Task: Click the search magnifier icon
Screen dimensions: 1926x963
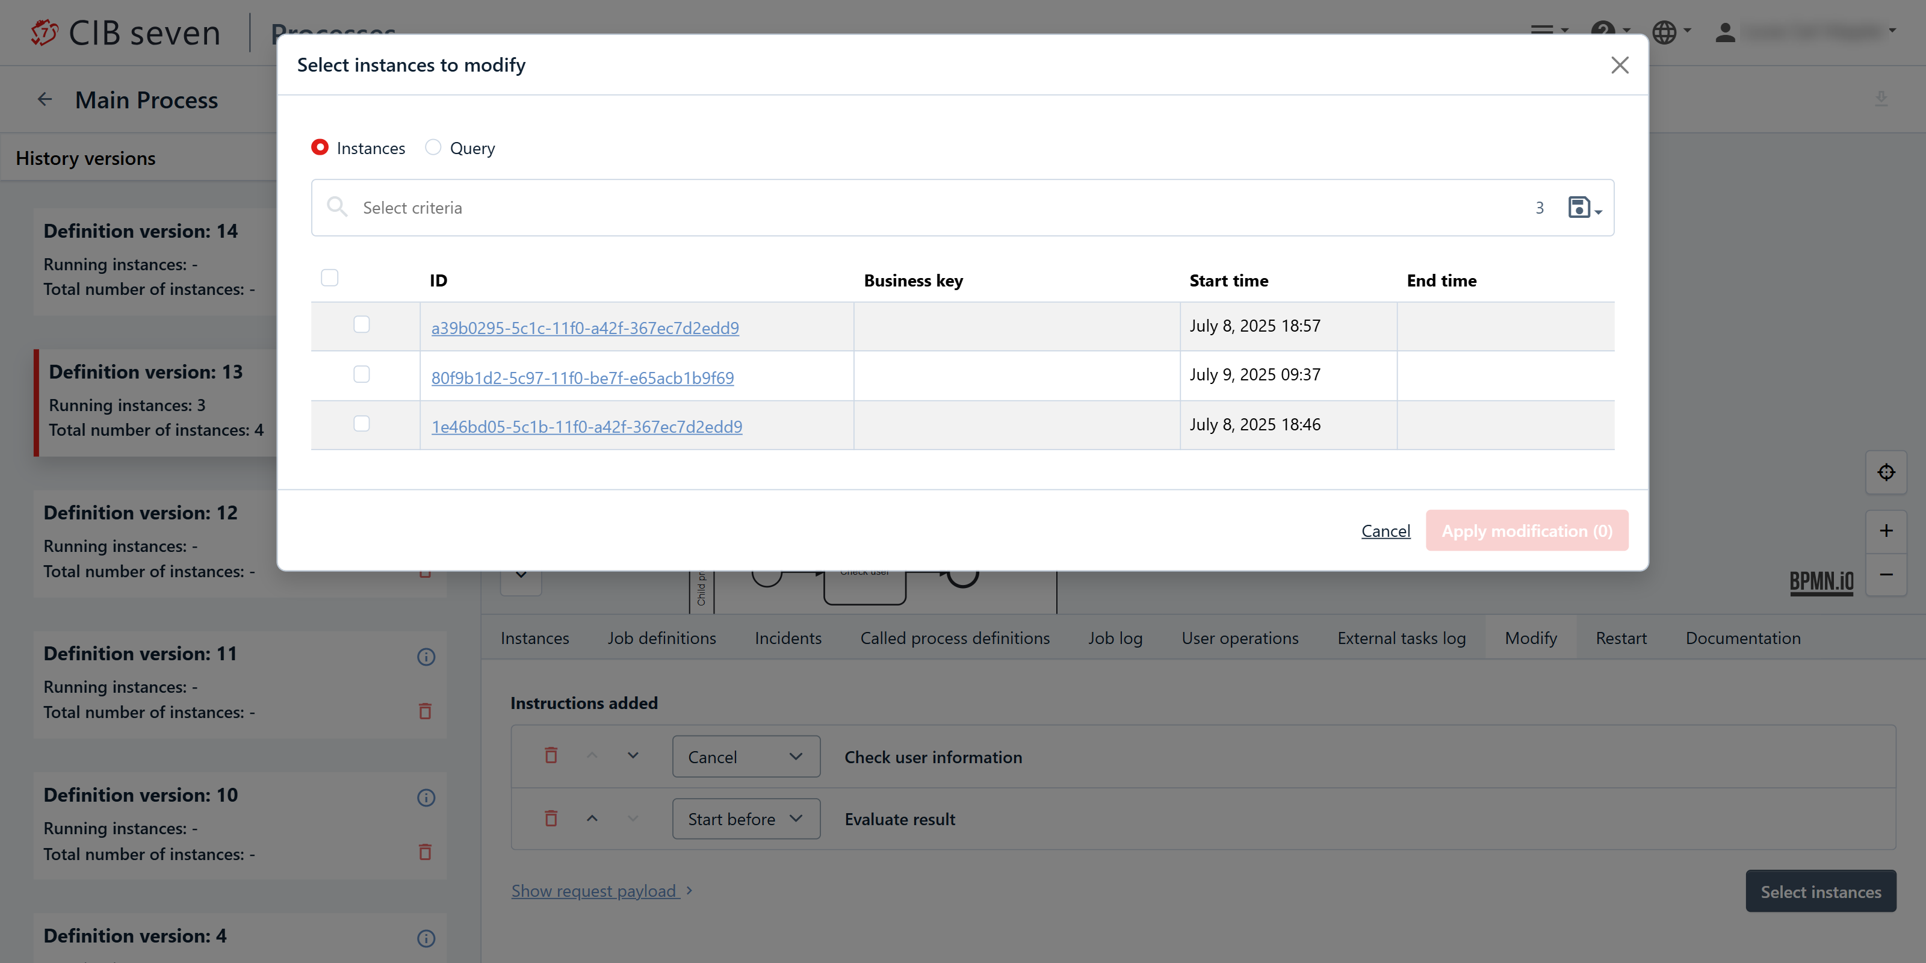Action: click(x=336, y=207)
